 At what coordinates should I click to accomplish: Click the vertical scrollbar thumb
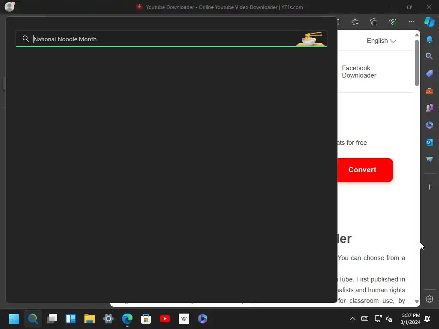(417, 63)
